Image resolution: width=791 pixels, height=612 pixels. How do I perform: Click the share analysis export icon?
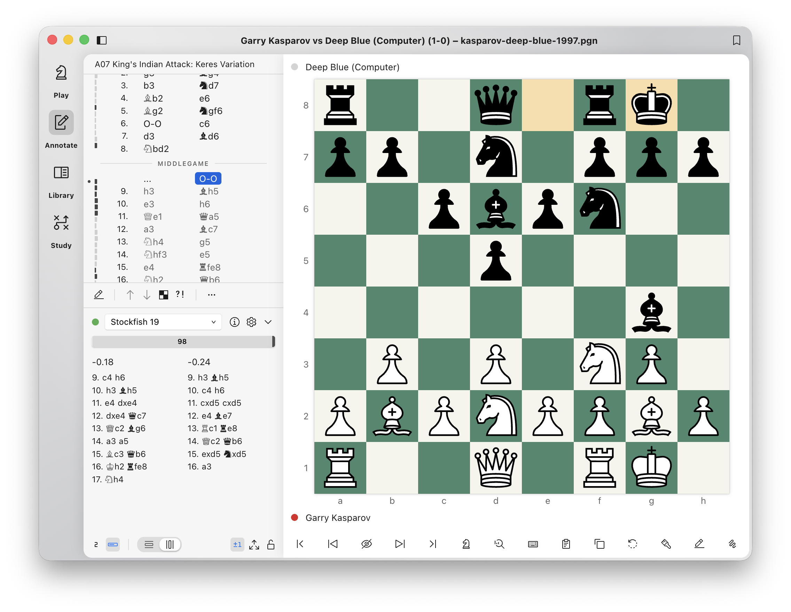tap(254, 544)
